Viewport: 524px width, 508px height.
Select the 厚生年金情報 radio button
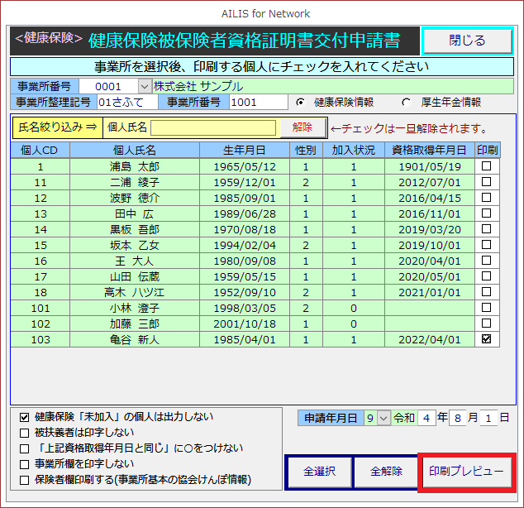pos(406,102)
